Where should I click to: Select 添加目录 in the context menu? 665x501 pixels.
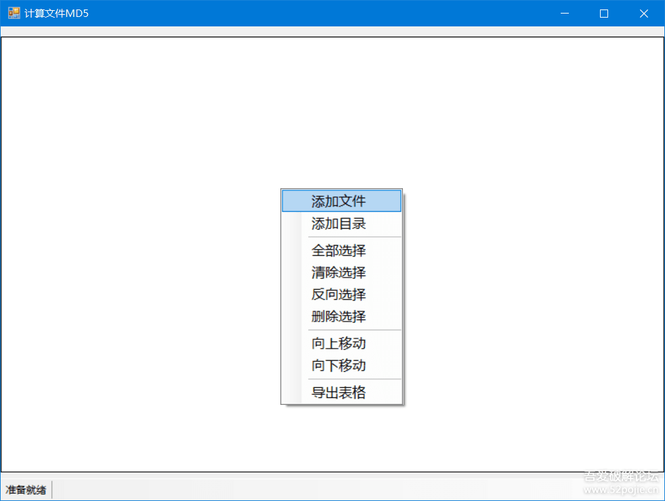[339, 223]
